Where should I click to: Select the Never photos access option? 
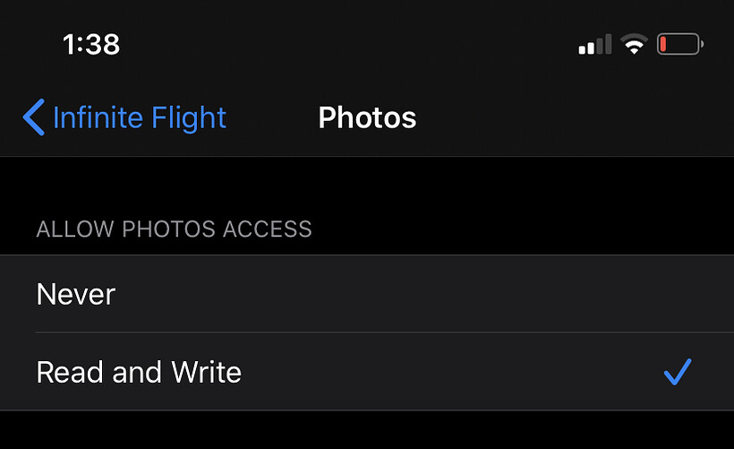coord(76,294)
